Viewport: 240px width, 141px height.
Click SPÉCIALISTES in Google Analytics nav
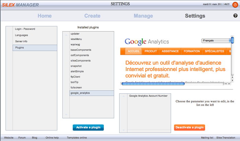[214, 51]
